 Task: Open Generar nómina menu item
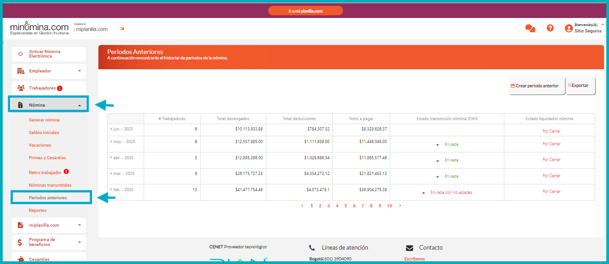click(x=44, y=120)
